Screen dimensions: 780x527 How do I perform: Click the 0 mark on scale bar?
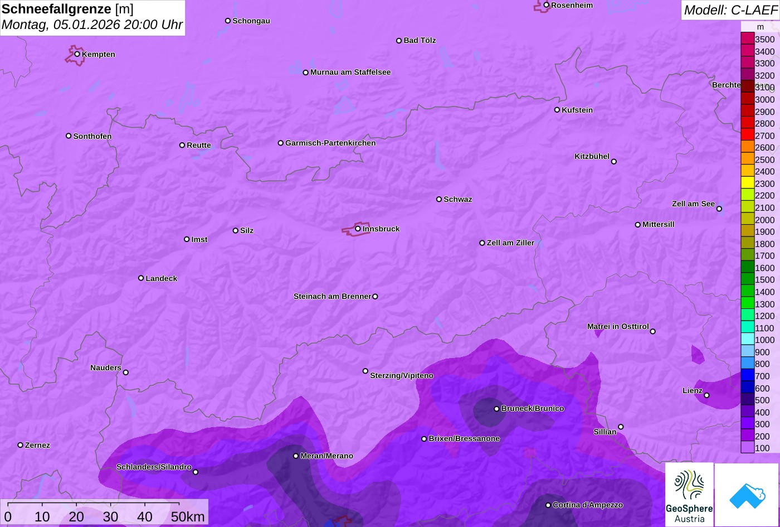pyautogui.click(x=8, y=516)
